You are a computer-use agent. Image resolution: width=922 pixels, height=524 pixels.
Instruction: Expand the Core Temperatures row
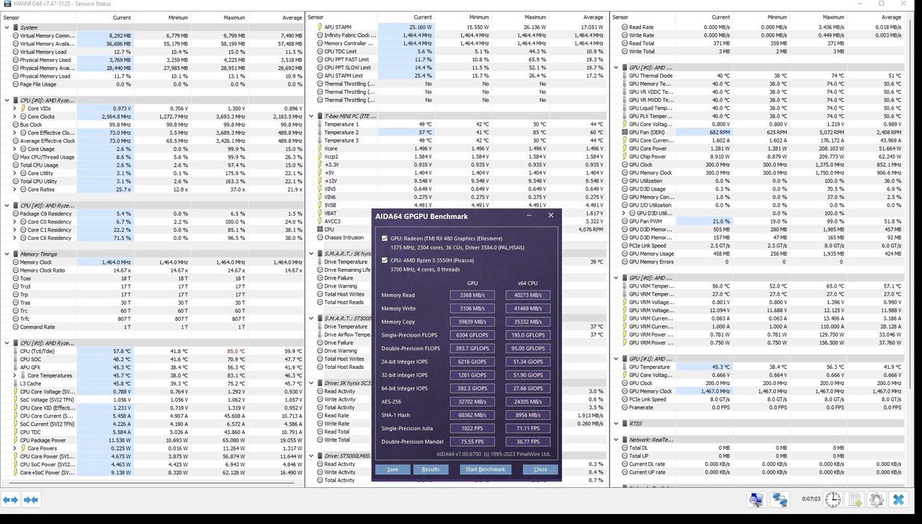[14, 376]
